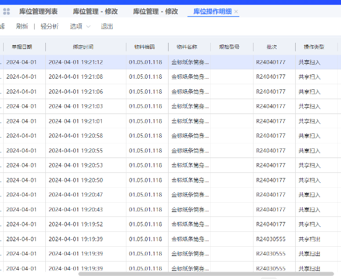The height and width of the screenshot is (279, 341).
Task: Select the 库位操作明细 tab
Action: pos(213,11)
